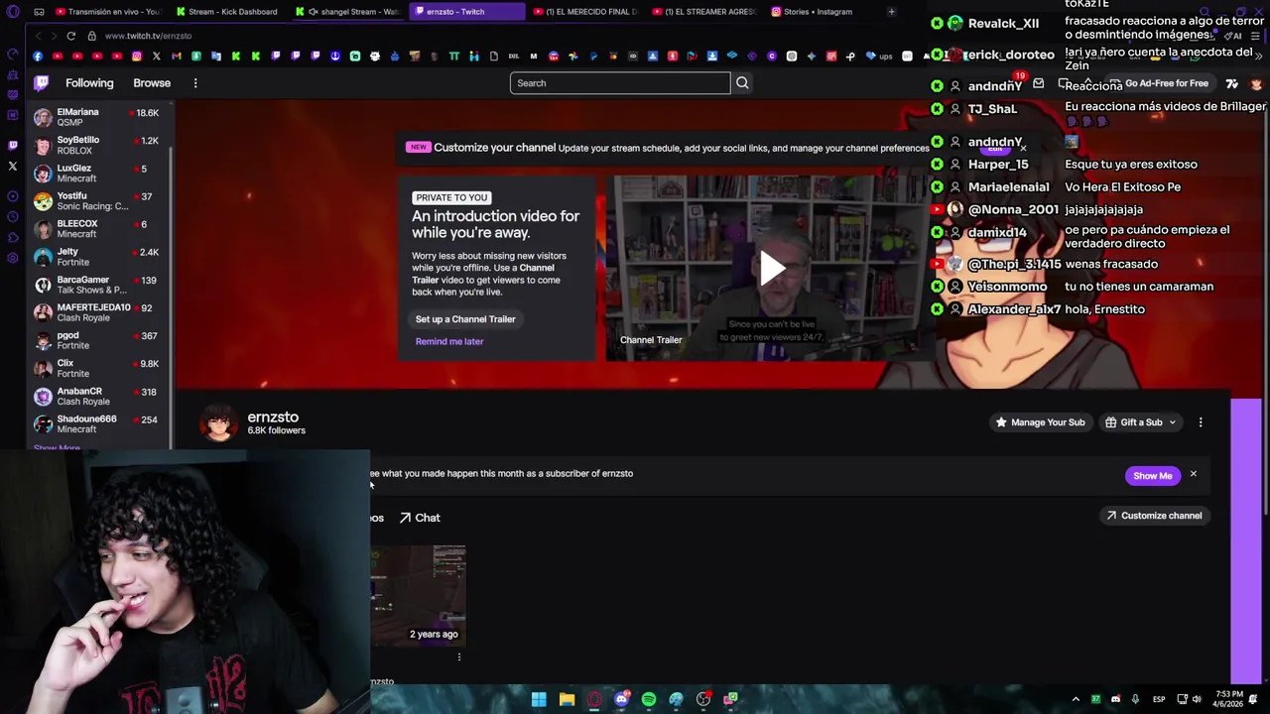This screenshot has width=1270, height=714.
Task: Click Customize channel button
Action: pyautogui.click(x=1154, y=516)
